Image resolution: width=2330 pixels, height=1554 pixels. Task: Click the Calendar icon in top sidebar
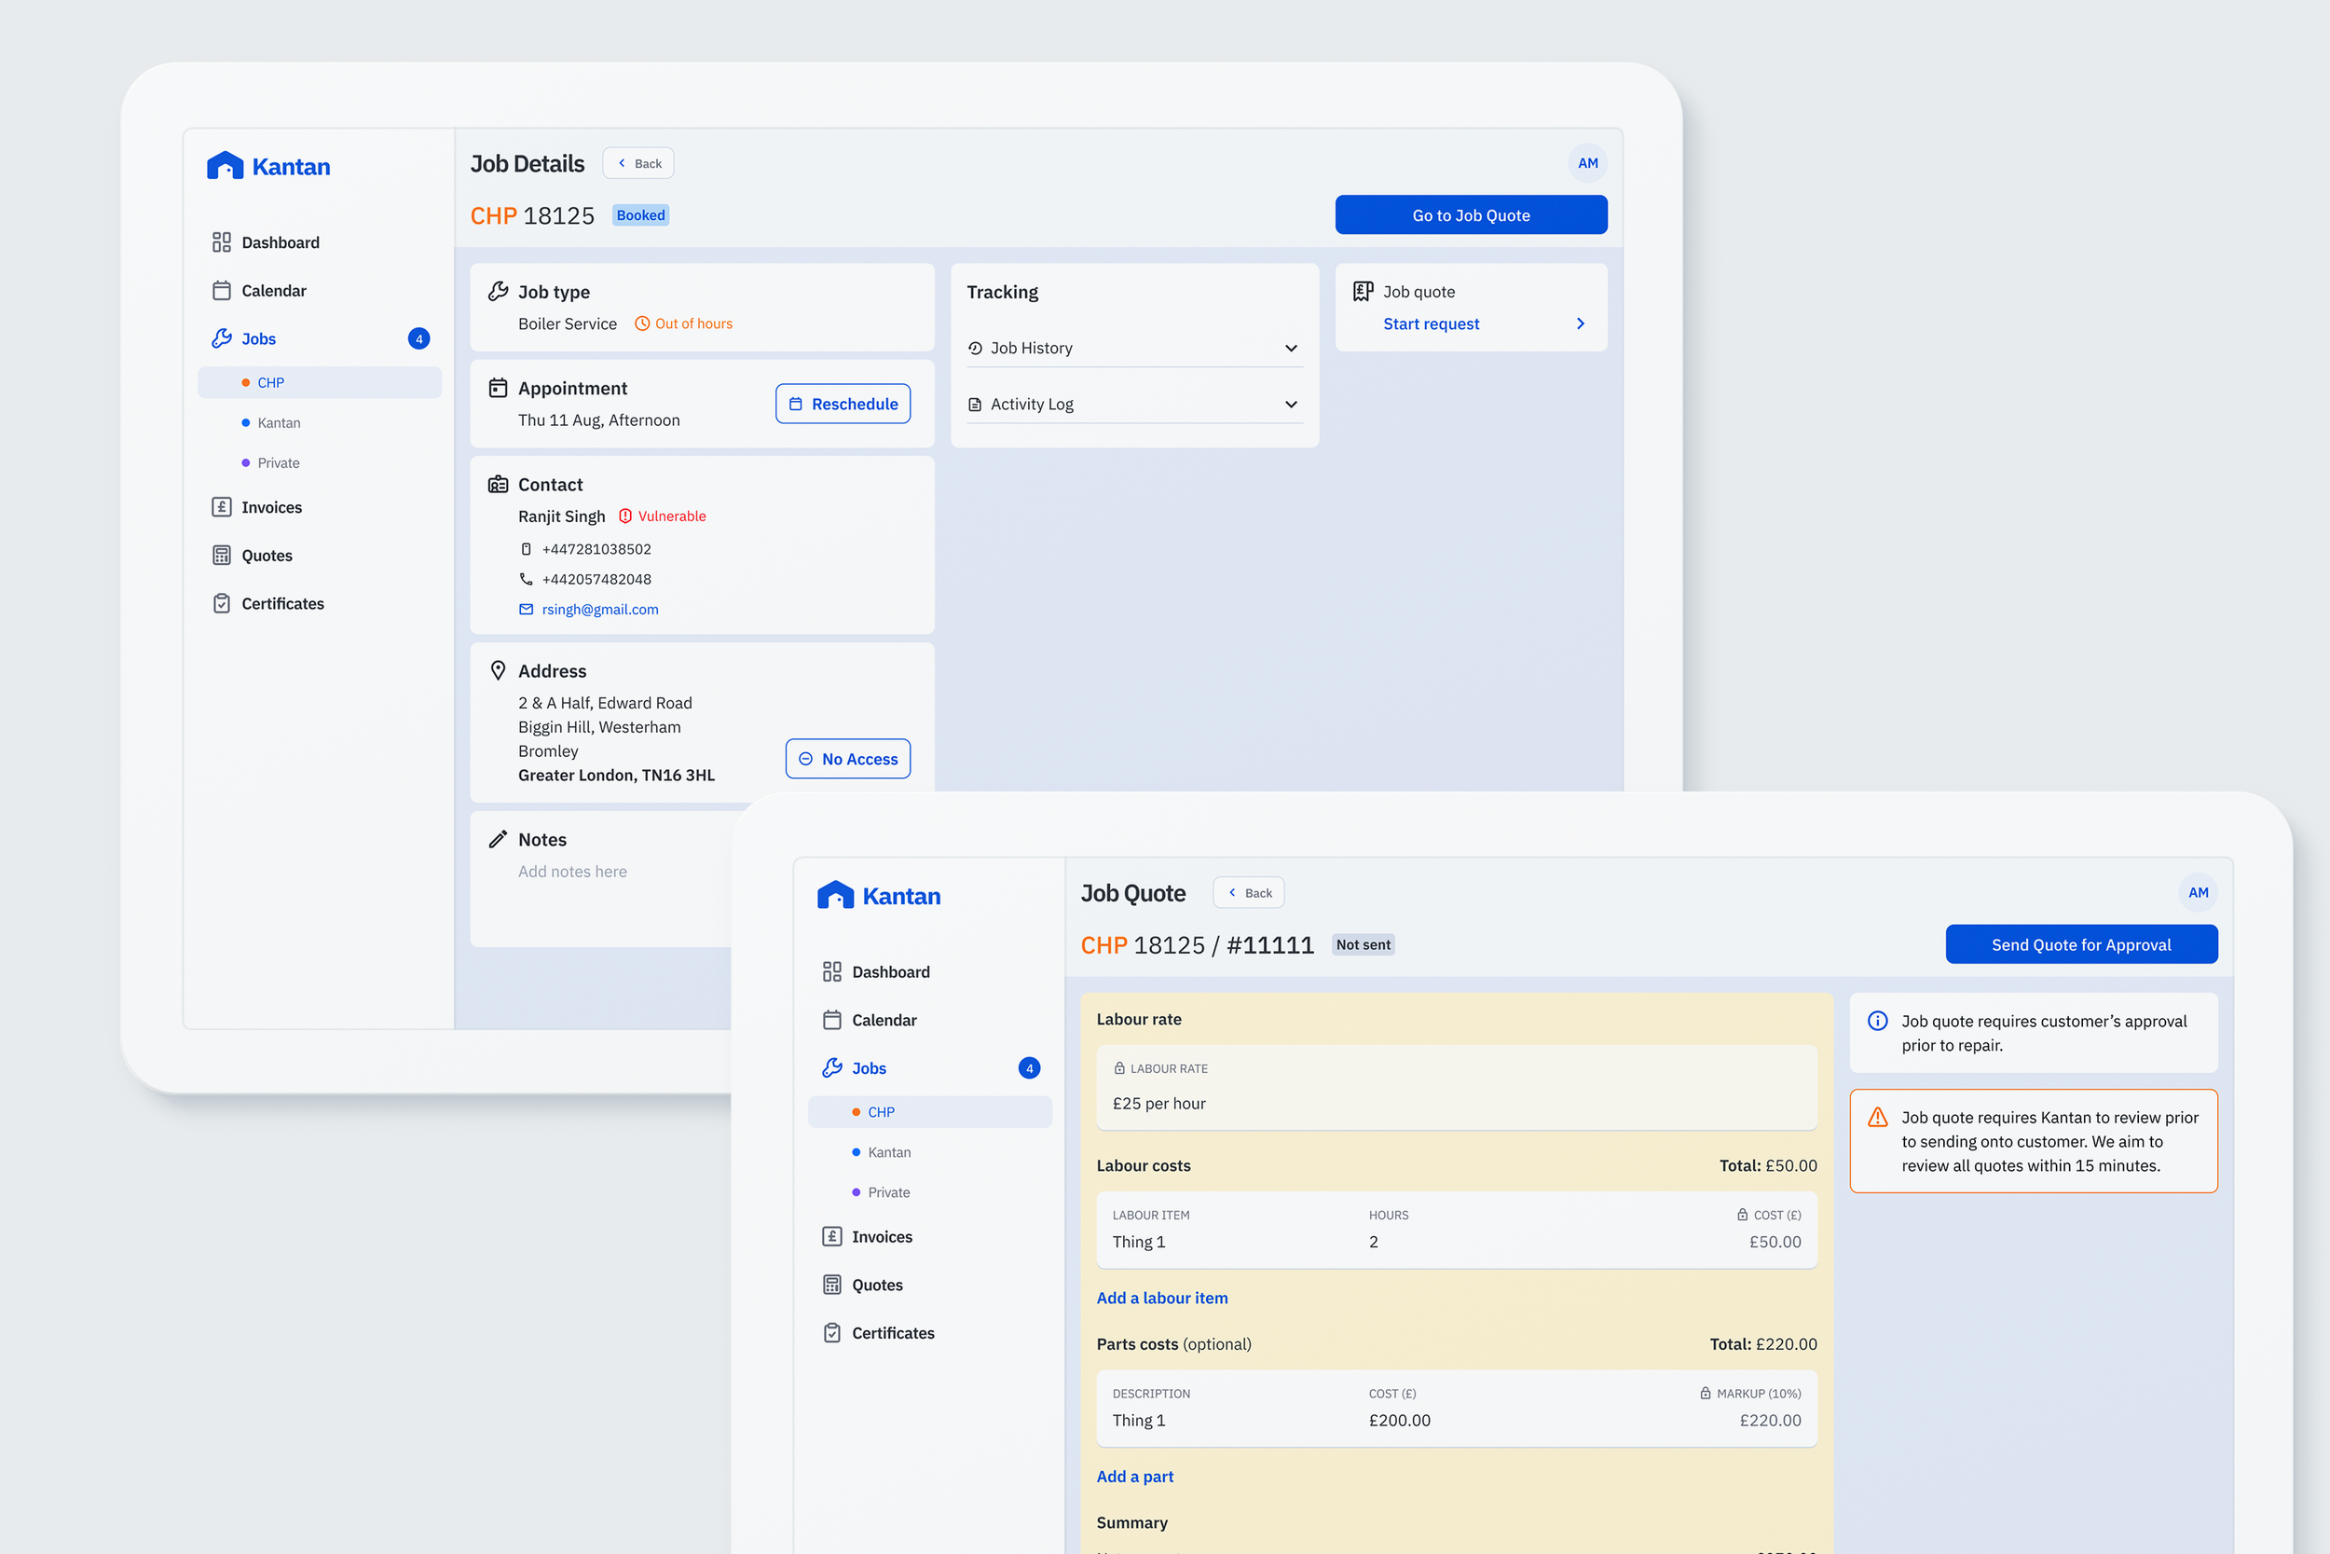[x=221, y=290]
